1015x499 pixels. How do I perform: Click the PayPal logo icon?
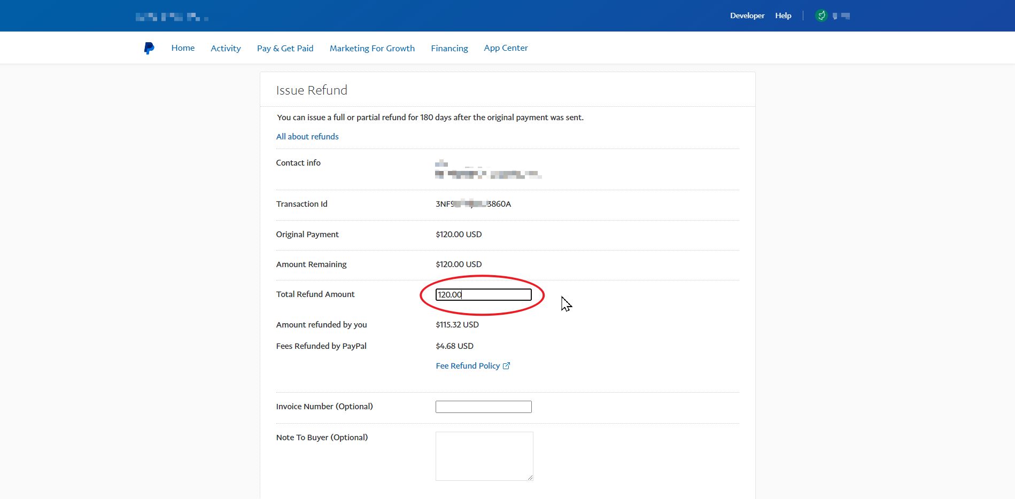[149, 48]
